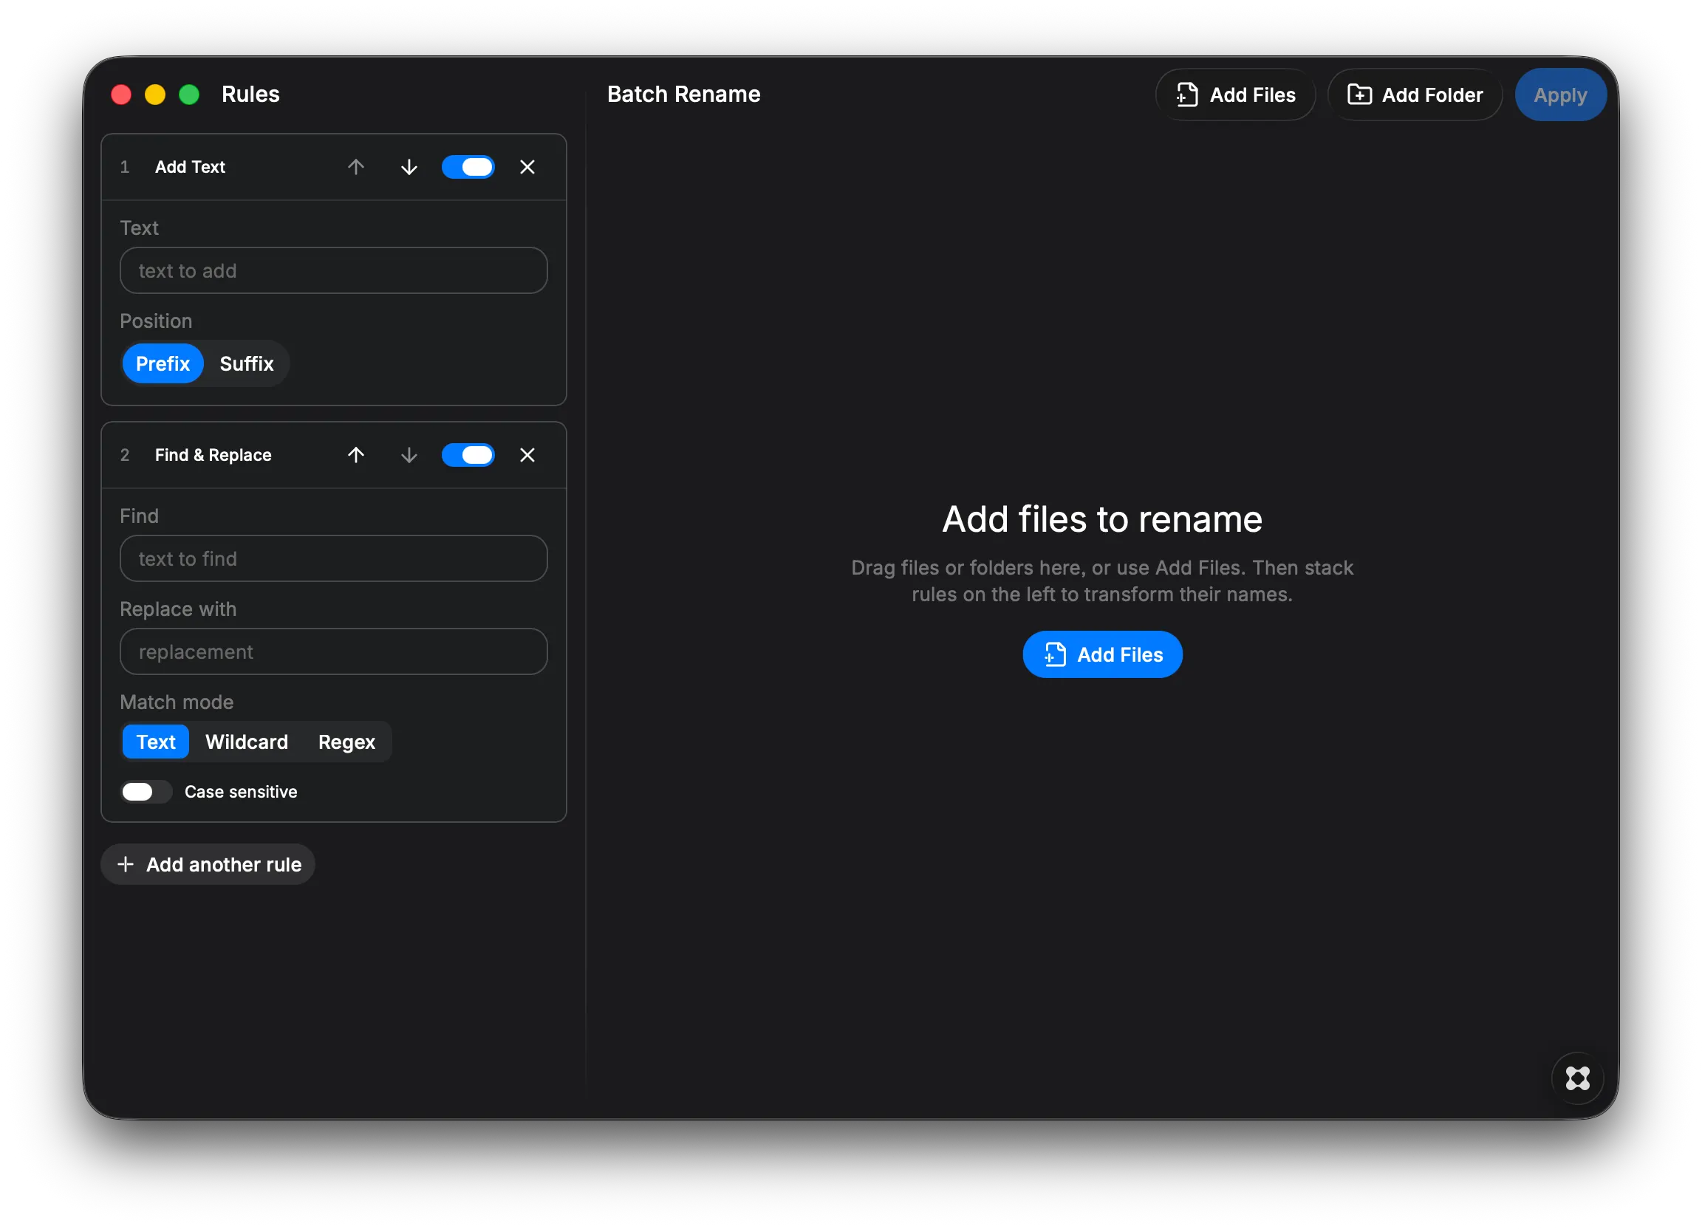Choose Regex match mode
1702x1229 pixels.
pyautogui.click(x=346, y=742)
